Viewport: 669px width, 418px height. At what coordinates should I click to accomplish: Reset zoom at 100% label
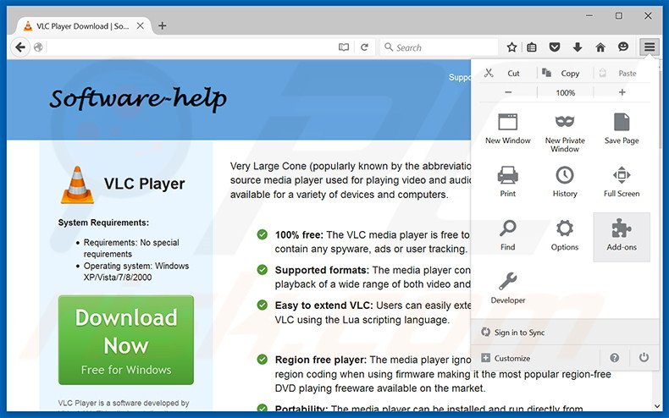[x=566, y=92]
